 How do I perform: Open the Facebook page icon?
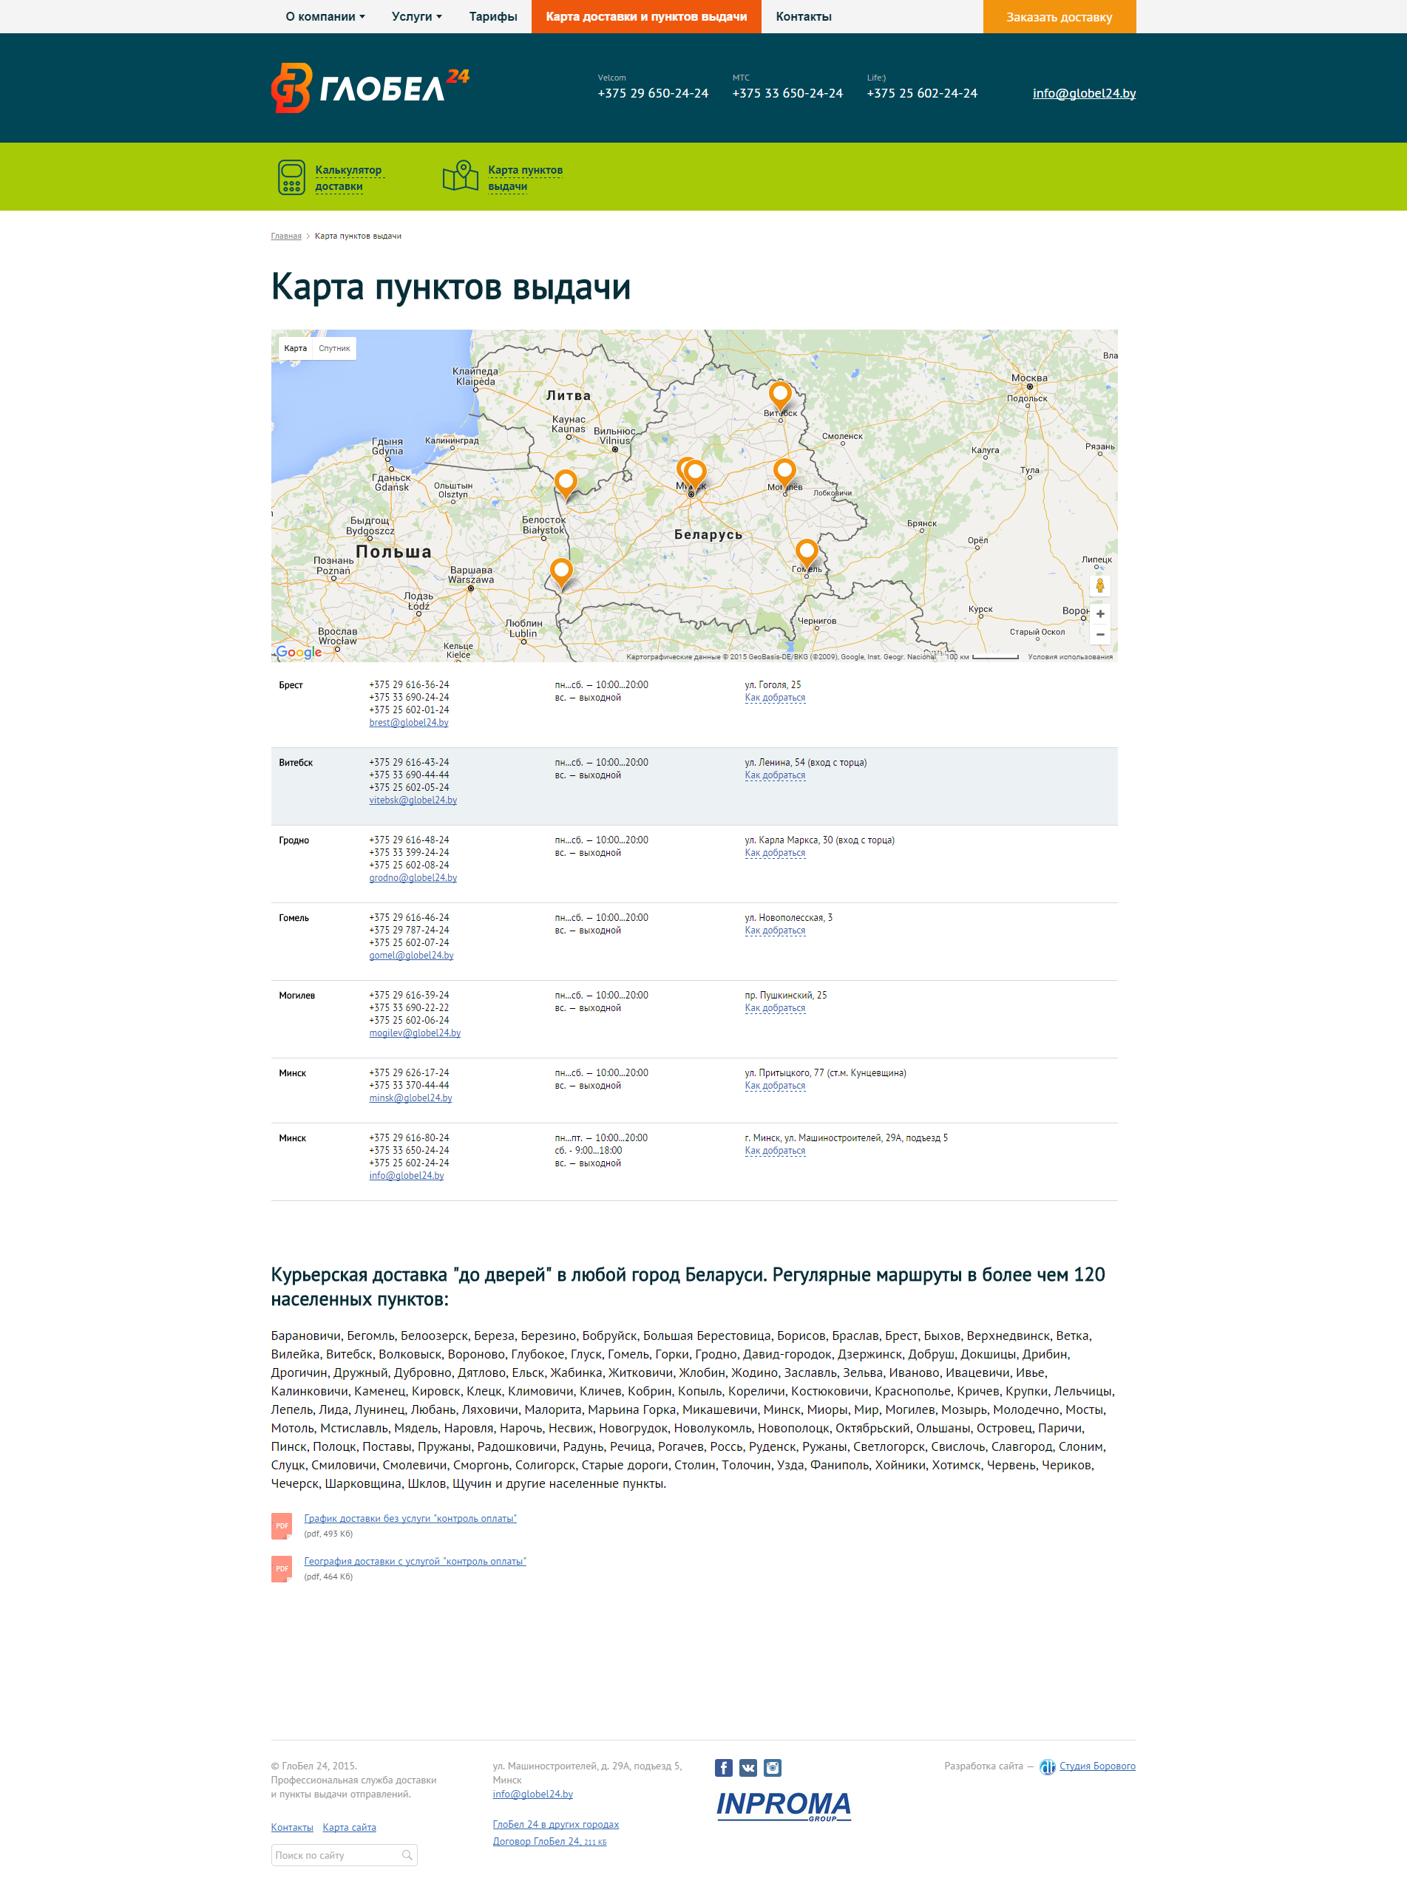click(x=723, y=1768)
